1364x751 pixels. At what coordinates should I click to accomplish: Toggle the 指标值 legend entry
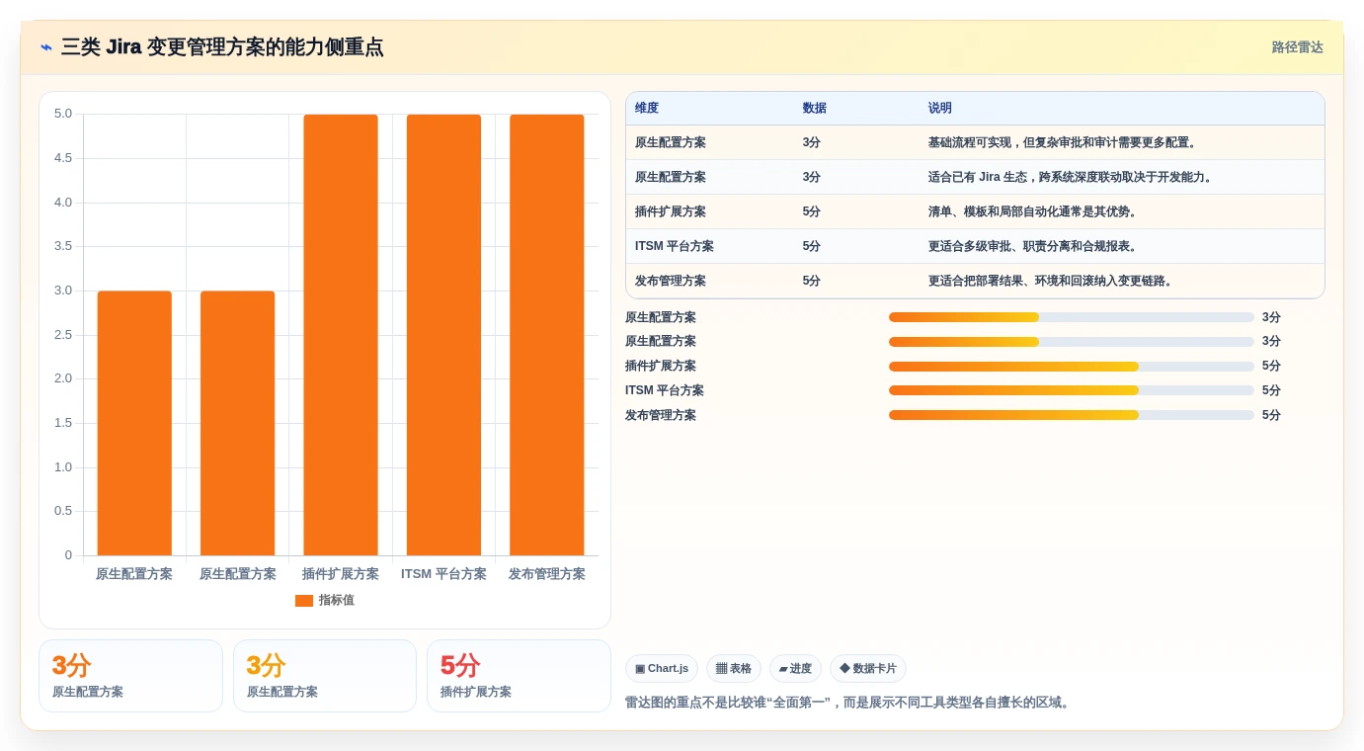(325, 600)
